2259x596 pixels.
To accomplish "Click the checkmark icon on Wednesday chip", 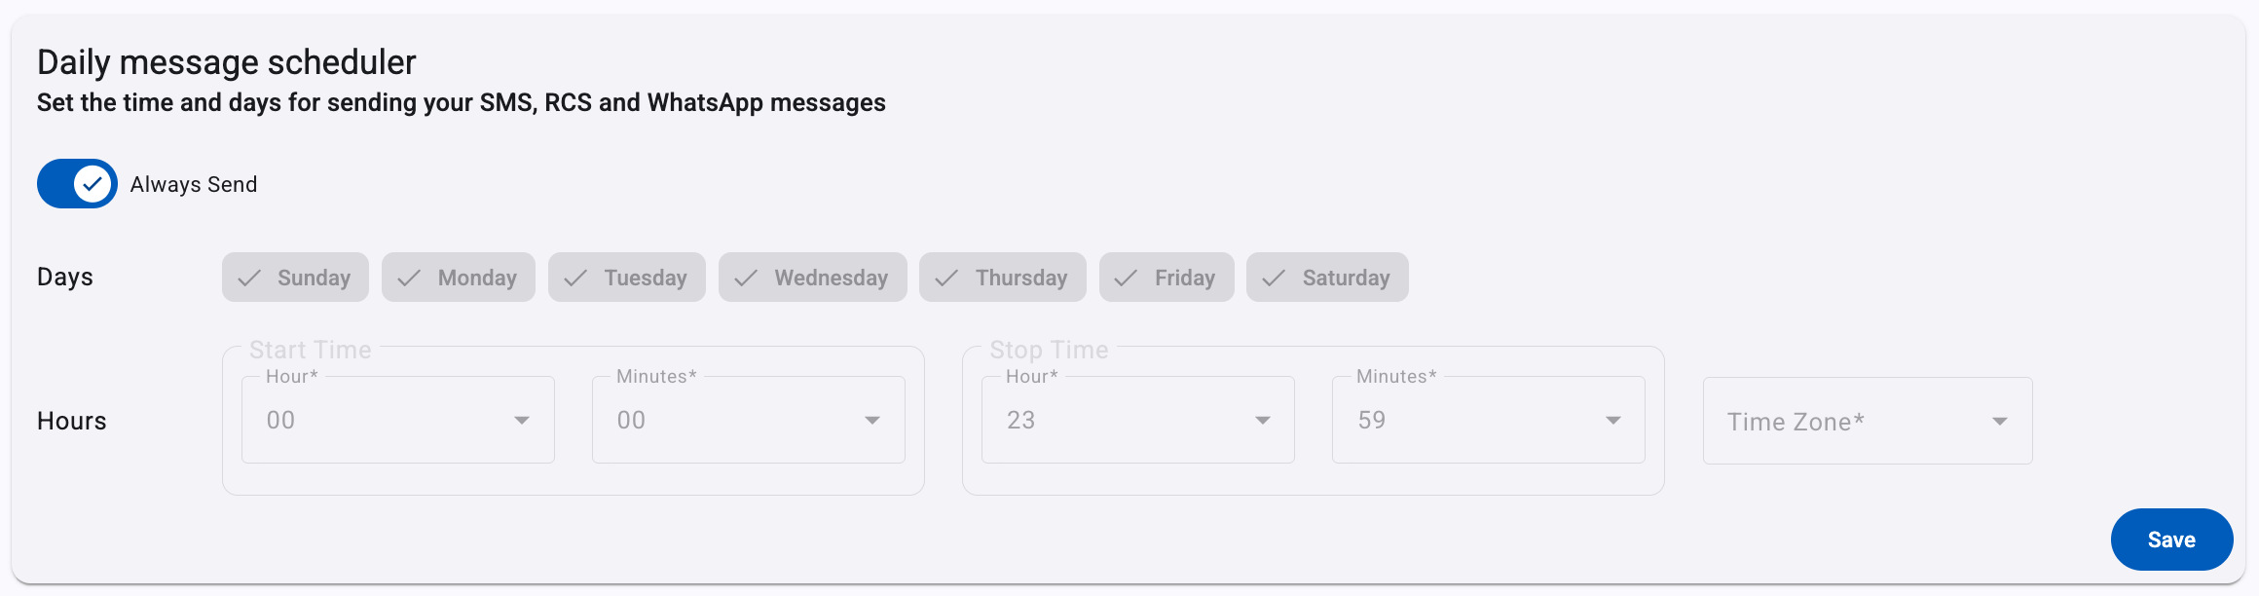I will coord(746,279).
